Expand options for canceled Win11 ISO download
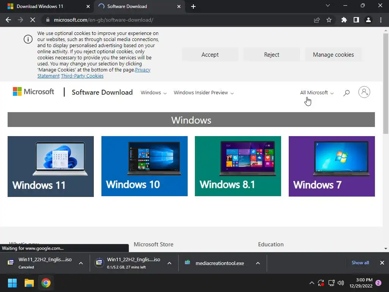The image size is (389, 292). (81, 263)
